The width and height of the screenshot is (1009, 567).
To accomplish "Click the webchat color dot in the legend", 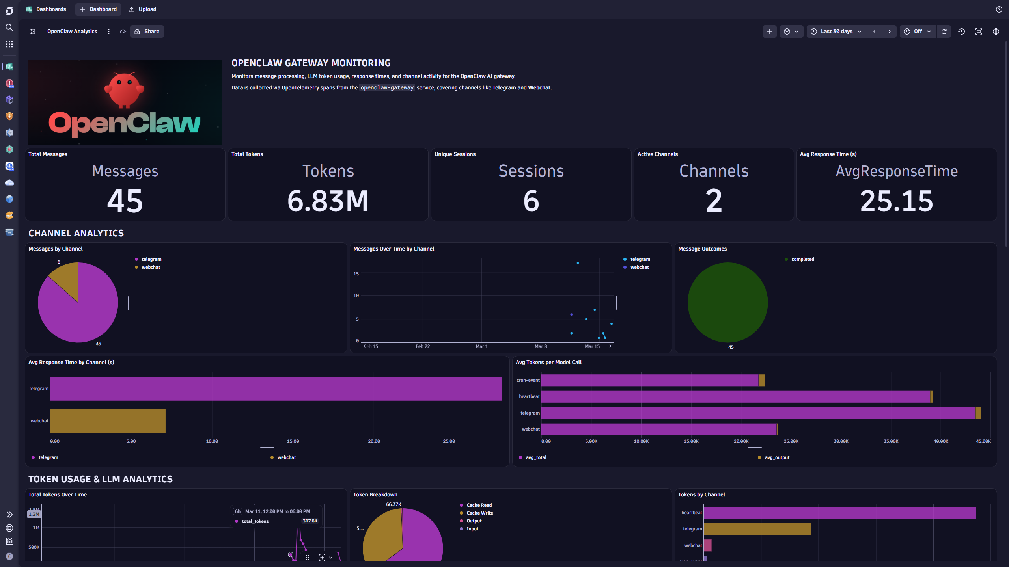I will click(x=137, y=267).
